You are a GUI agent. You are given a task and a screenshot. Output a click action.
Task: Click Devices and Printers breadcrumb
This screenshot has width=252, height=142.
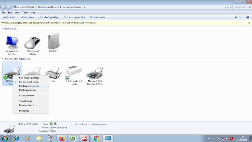click(72, 7)
